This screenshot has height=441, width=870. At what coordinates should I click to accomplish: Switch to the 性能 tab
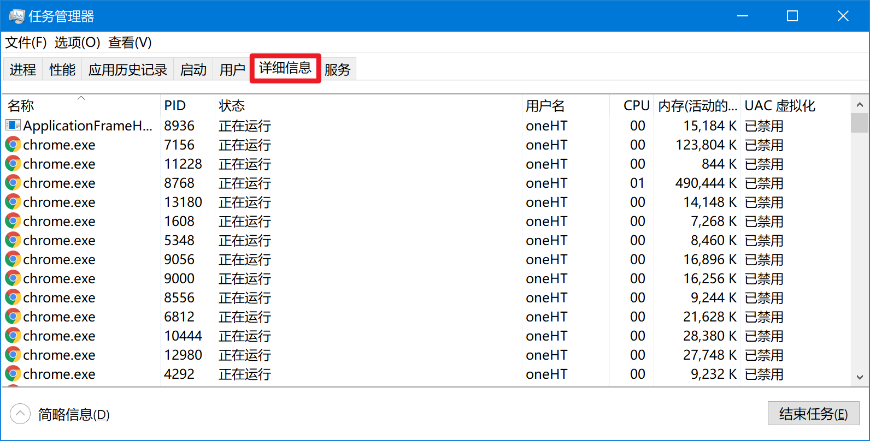62,70
